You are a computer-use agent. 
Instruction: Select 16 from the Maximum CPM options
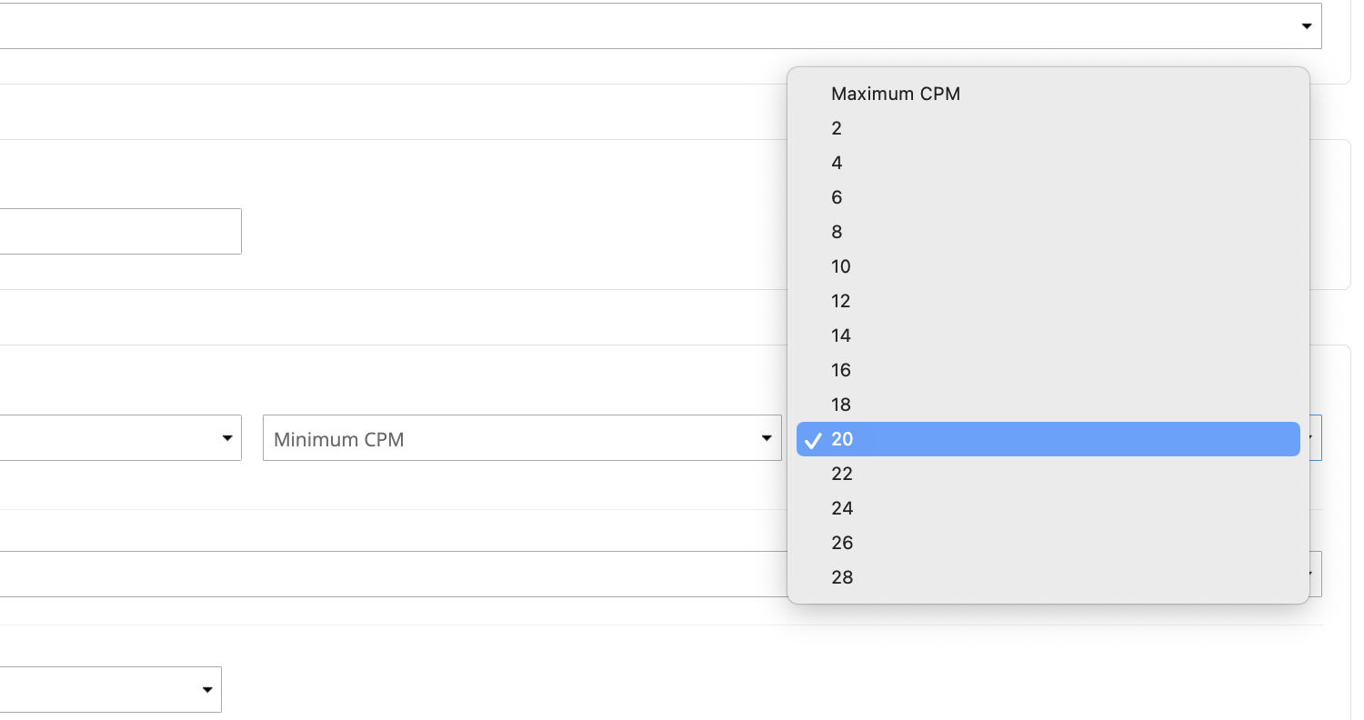(x=840, y=370)
